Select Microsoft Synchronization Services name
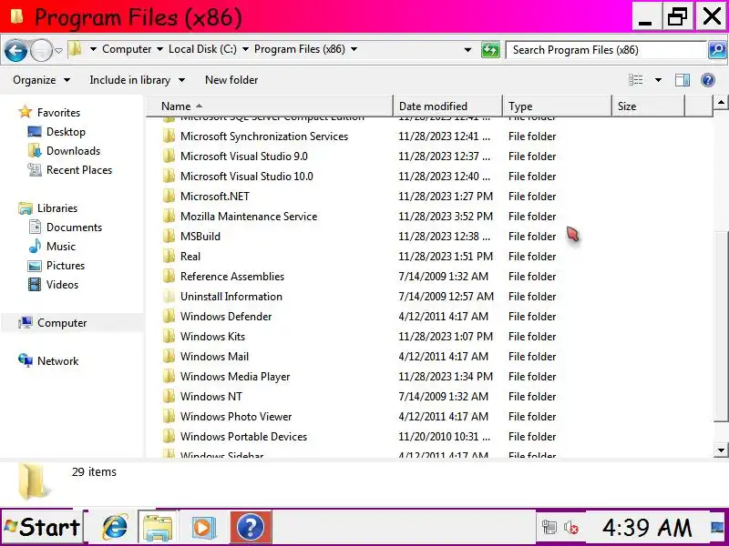Screen dimensions: 729x546 click(264, 136)
